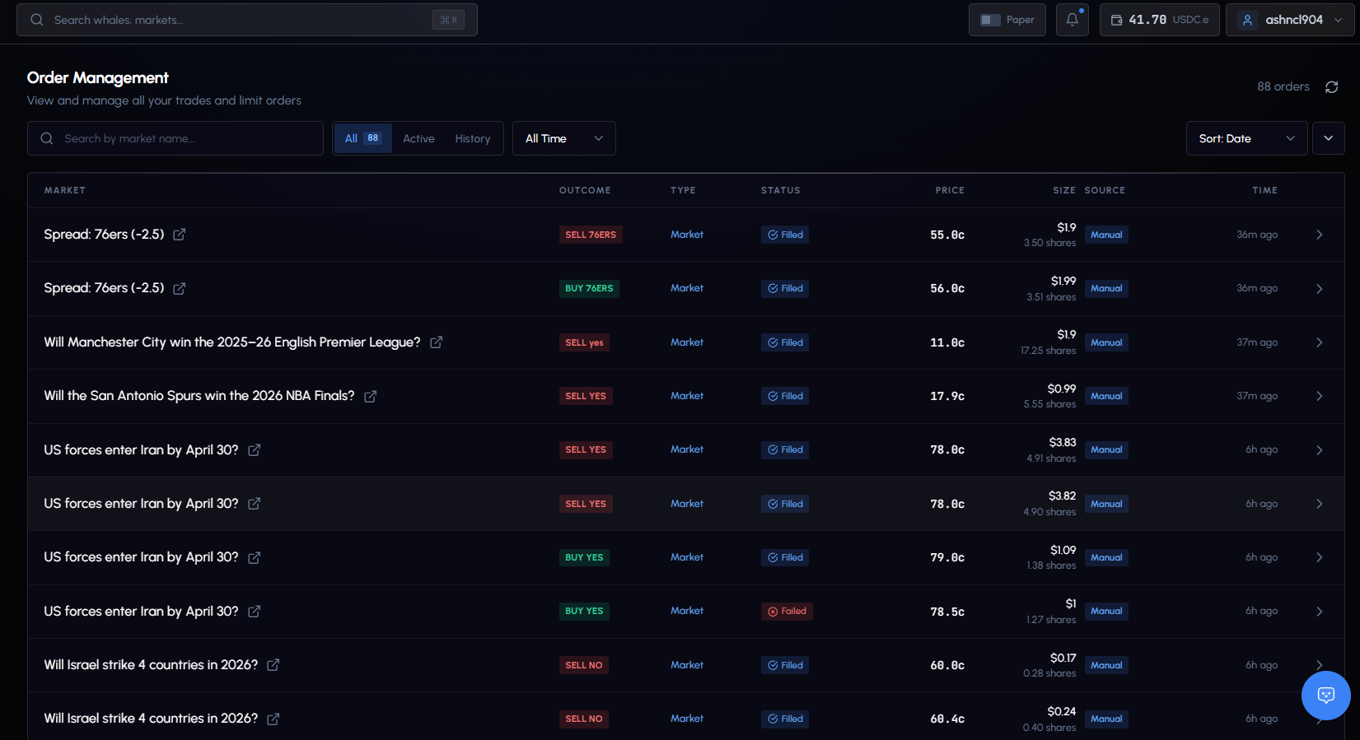Expand US forces $3.82 order chevron
The height and width of the screenshot is (740, 1360).
(x=1320, y=504)
